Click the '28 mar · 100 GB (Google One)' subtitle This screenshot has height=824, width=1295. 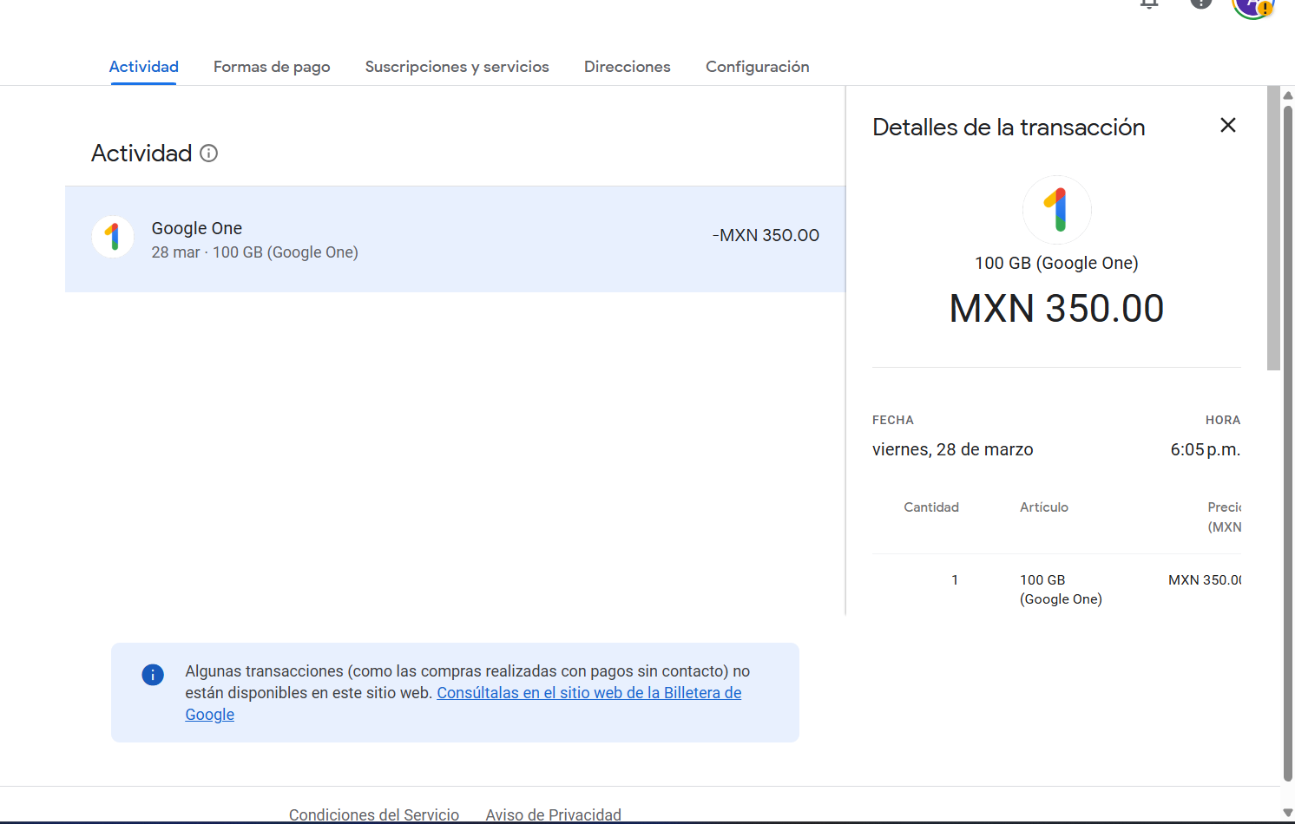tap(255, 252)
